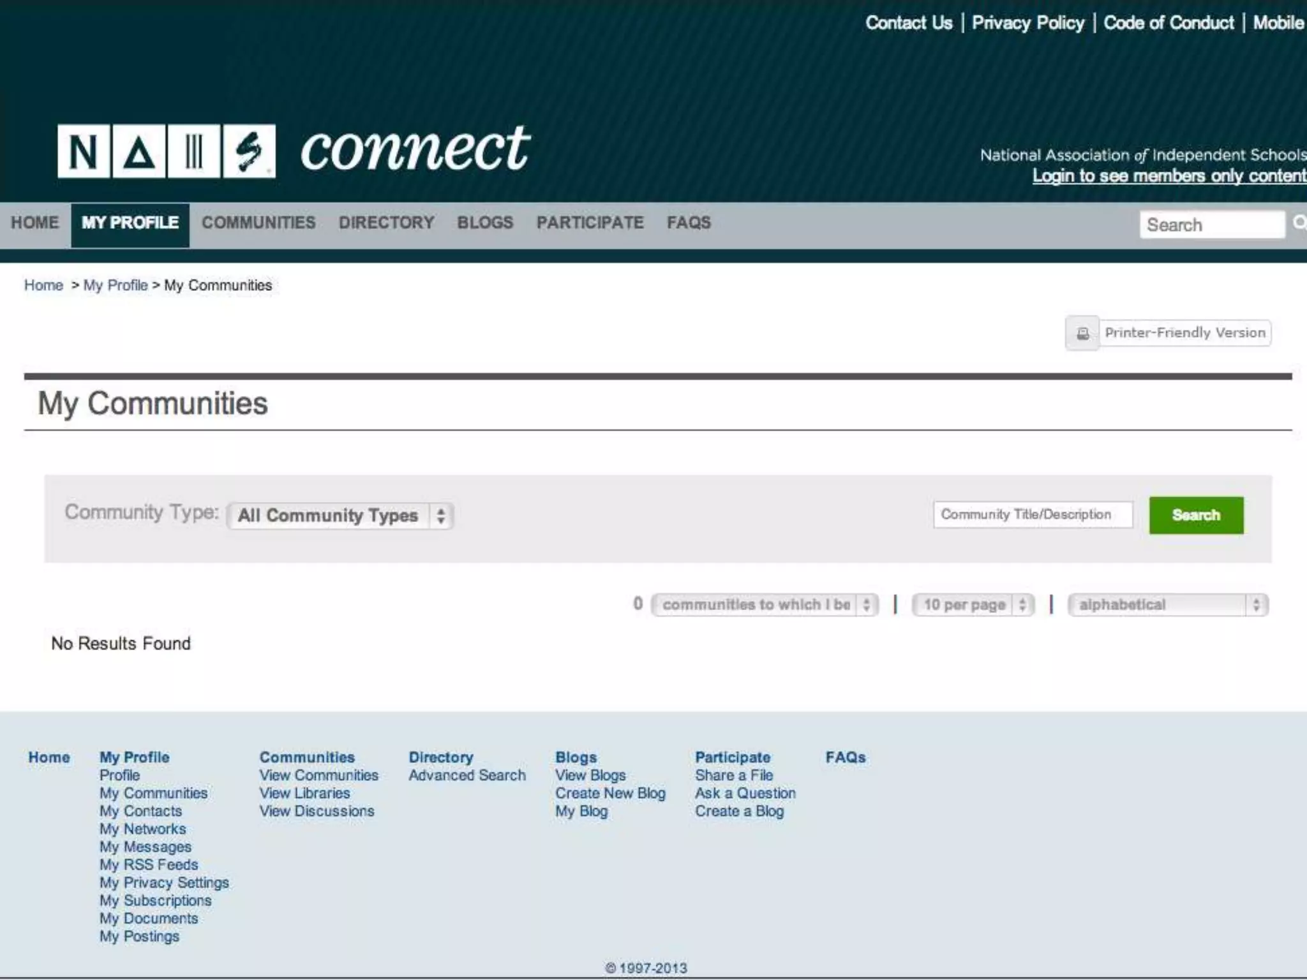Change the 10 per page dropdown

point(973,605)
